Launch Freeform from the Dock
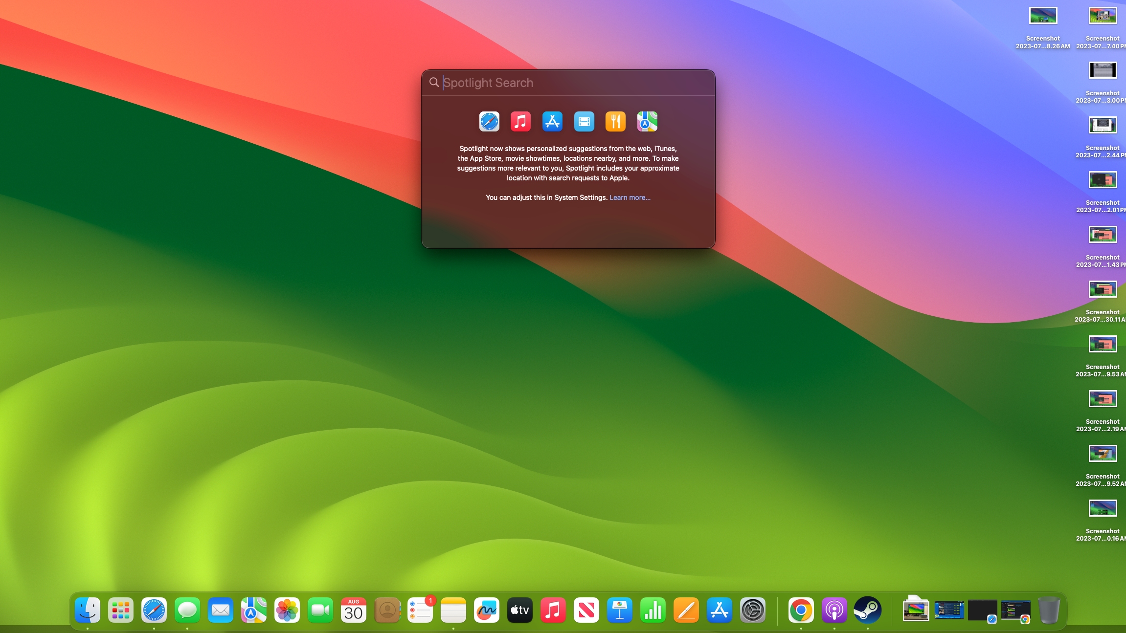The image size is (1126, 633). click(x=487, y=610)
